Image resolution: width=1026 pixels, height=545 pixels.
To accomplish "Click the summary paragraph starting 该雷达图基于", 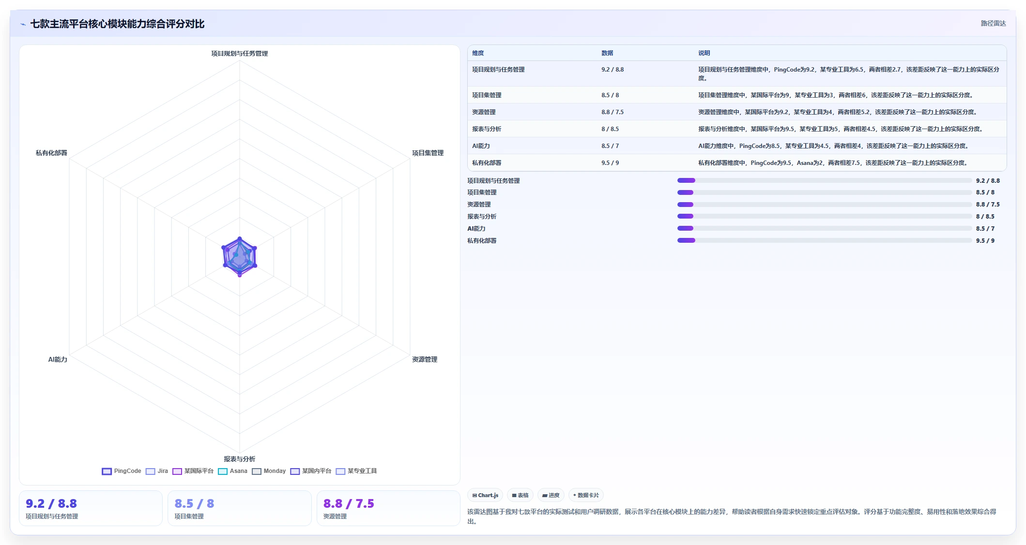I will tap(732, 516).
